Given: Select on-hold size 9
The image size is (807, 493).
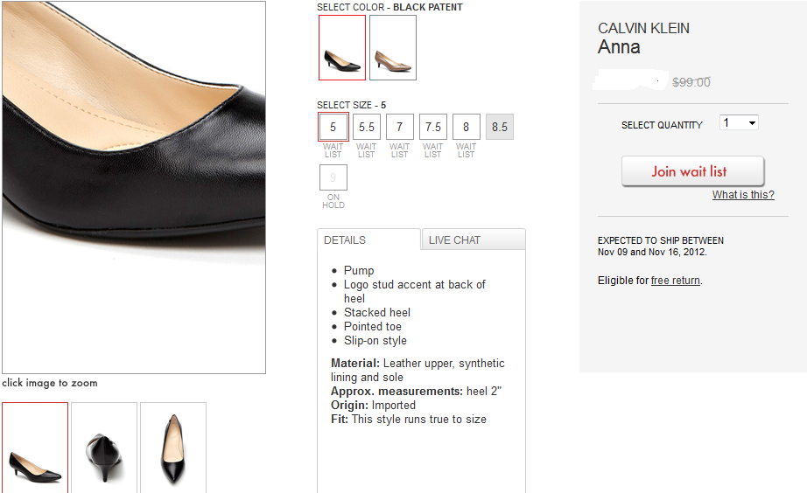Looking at the screenshot, I should (333, 177).
